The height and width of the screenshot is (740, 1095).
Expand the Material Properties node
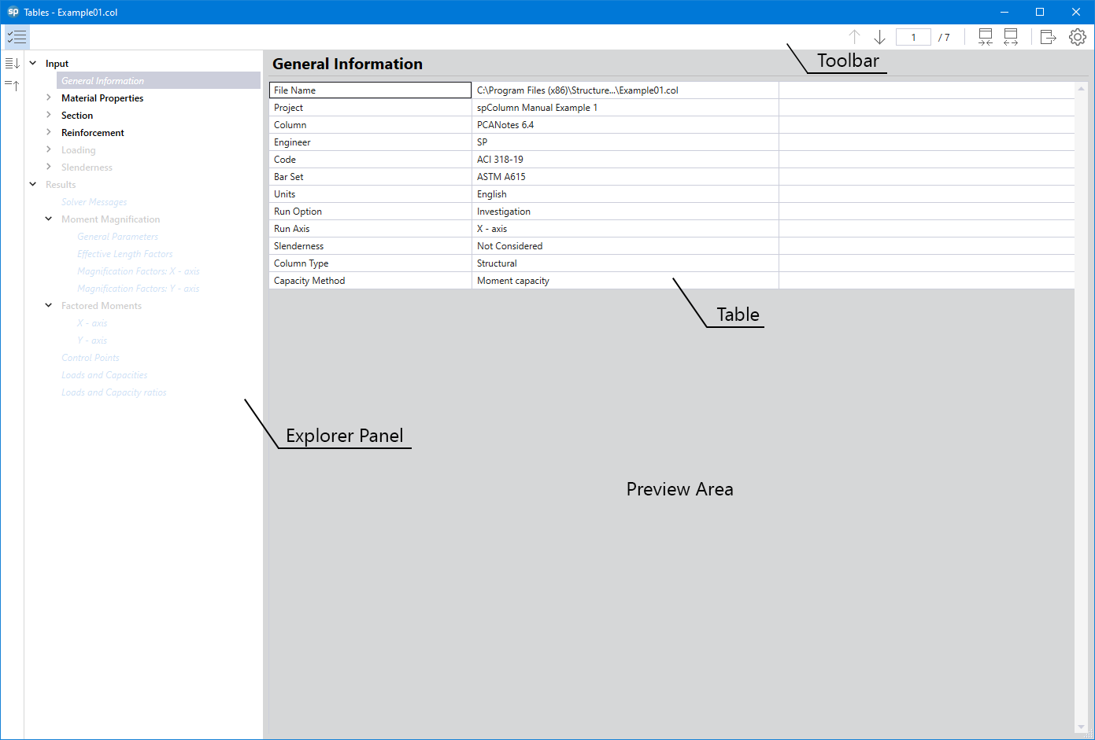(x=47, y=98)
